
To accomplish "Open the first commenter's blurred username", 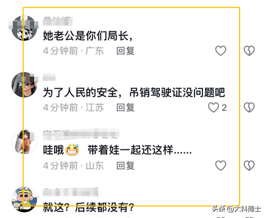I will pyautogui.click(x=58, y=21).
